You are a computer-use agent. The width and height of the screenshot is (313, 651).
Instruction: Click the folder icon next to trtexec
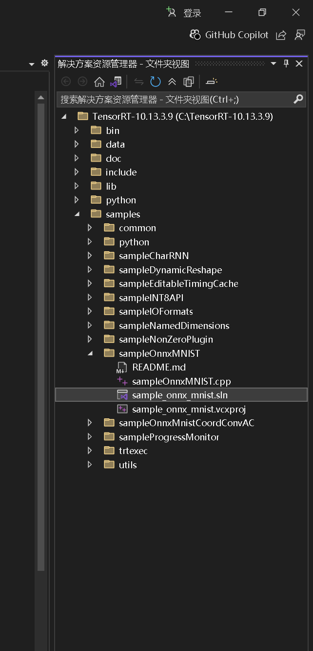point(109,451)
